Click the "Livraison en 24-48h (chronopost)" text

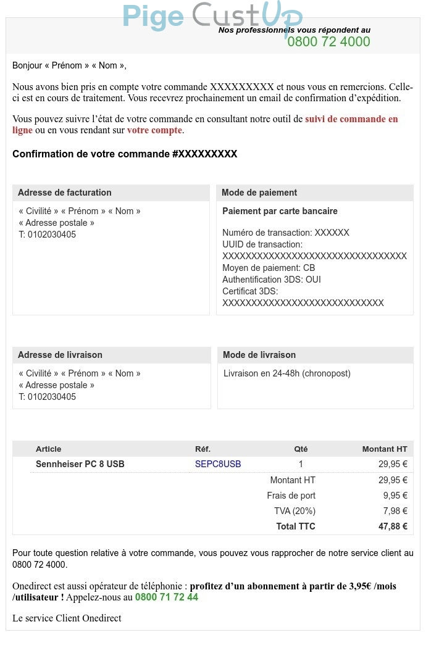(x=286, y=373)
